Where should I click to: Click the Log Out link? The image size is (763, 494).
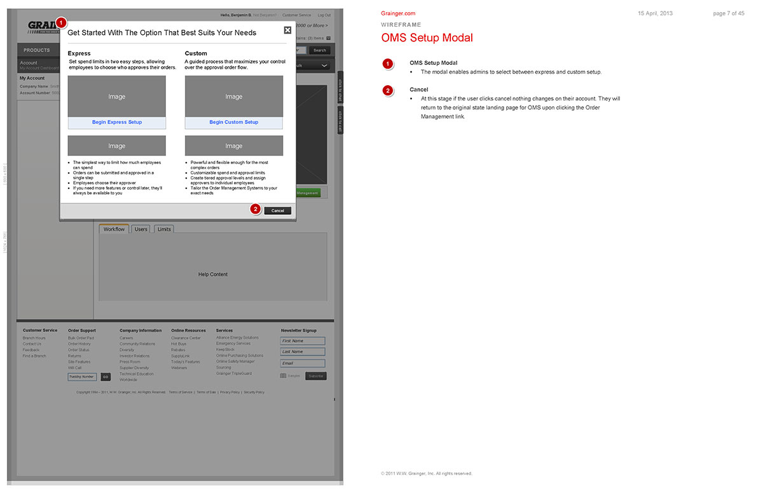[x=324, y=15]
